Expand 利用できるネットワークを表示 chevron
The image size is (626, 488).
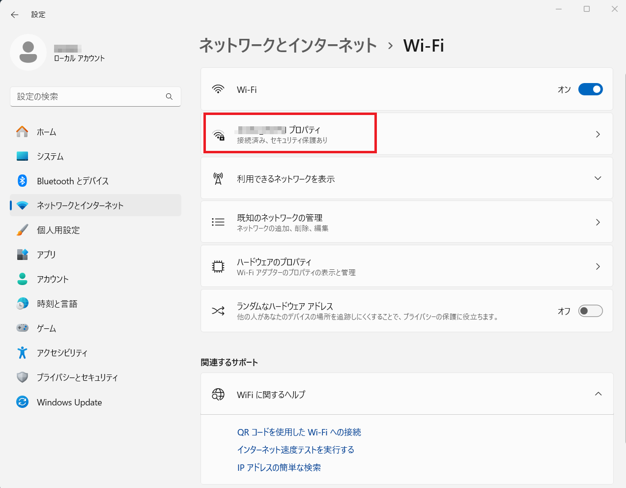pyautogui.click(x=598, y=178)
